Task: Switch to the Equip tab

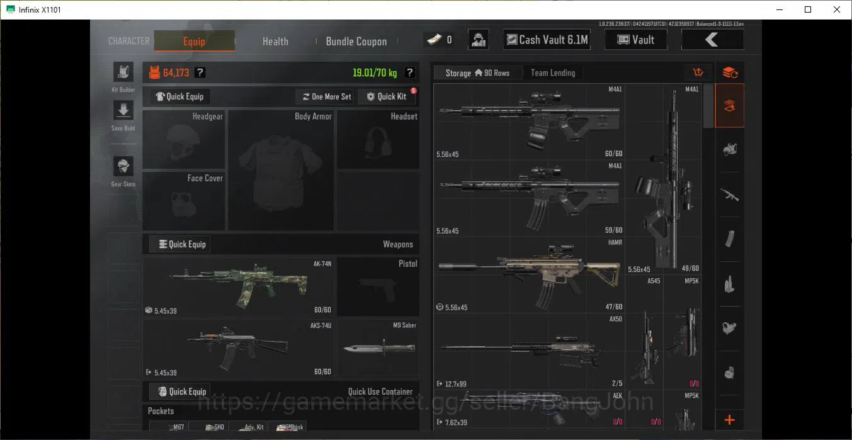Action: pos(194,42)
